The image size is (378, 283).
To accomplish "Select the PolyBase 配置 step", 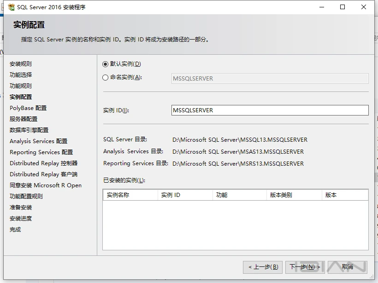I will [x=28, y=108].
